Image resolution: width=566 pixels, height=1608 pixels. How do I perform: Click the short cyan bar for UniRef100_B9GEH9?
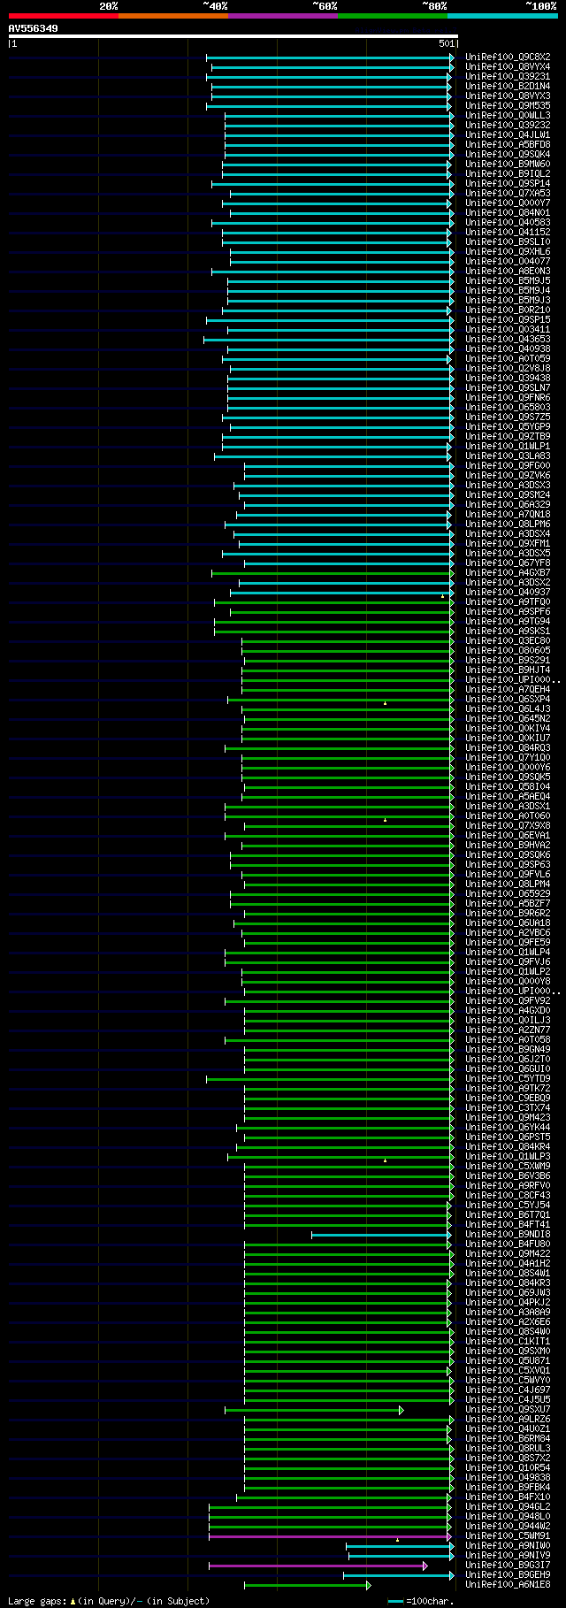coord(399,1575)
